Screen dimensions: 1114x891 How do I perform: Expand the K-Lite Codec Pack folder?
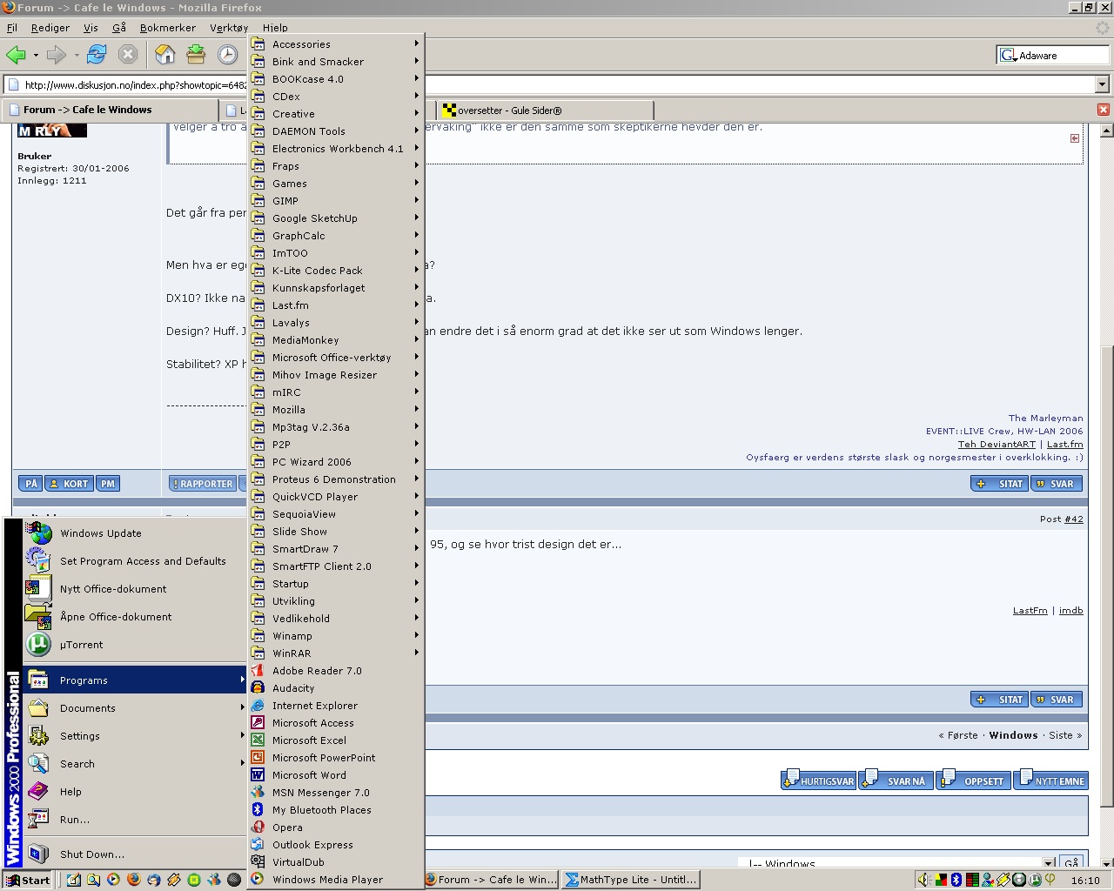336,271
